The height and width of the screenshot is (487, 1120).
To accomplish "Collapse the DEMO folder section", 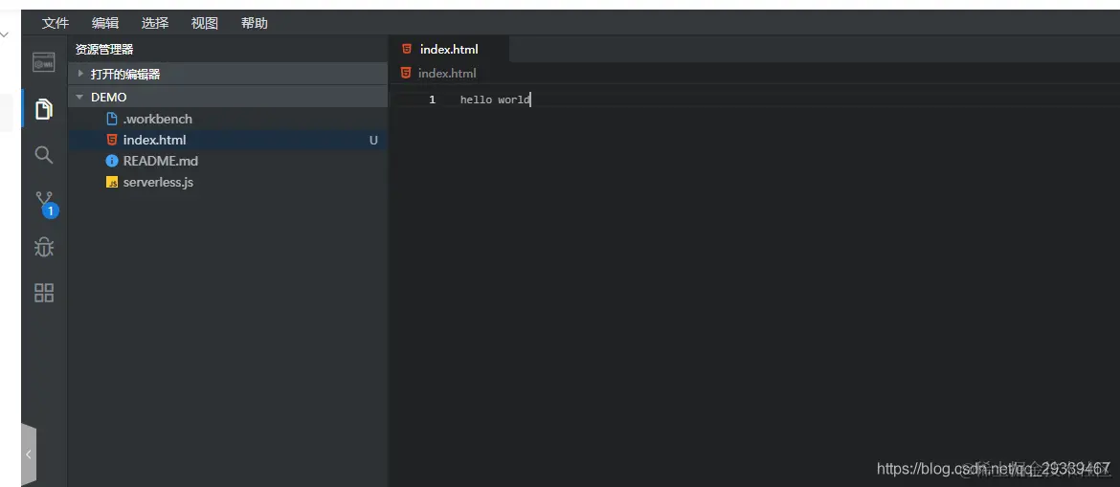I will (227, 98).
